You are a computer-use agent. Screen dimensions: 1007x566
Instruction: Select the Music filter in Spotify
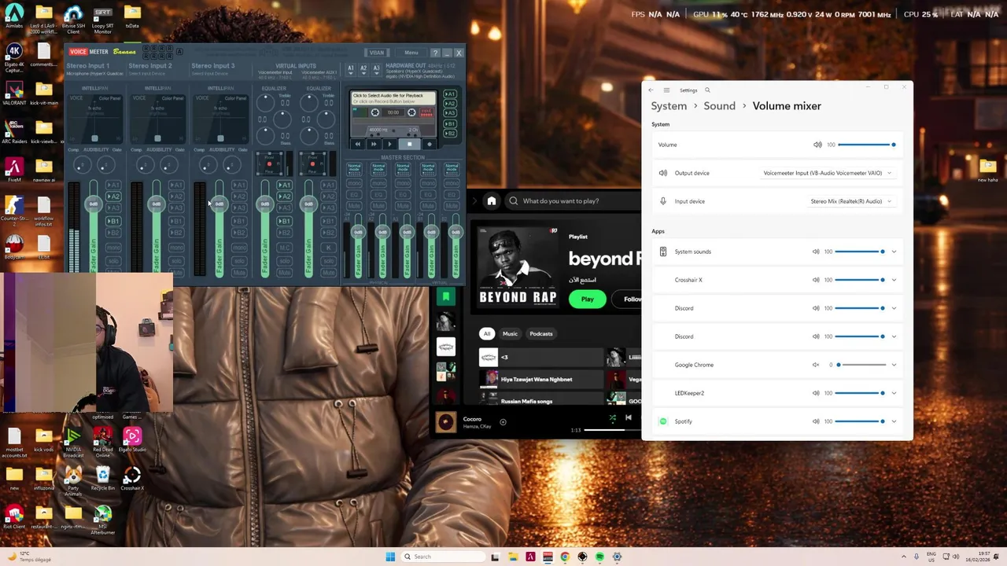pos(510,333)
